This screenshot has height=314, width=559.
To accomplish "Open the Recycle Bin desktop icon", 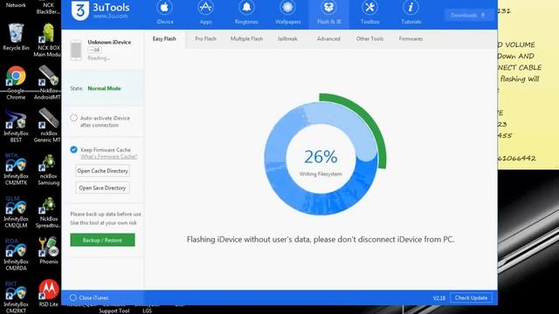I will click(16, 37).
